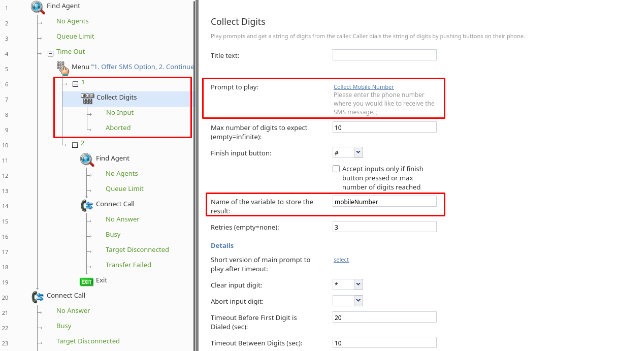Open the Collect Mobile Number prompt link

tap(364, 87)
